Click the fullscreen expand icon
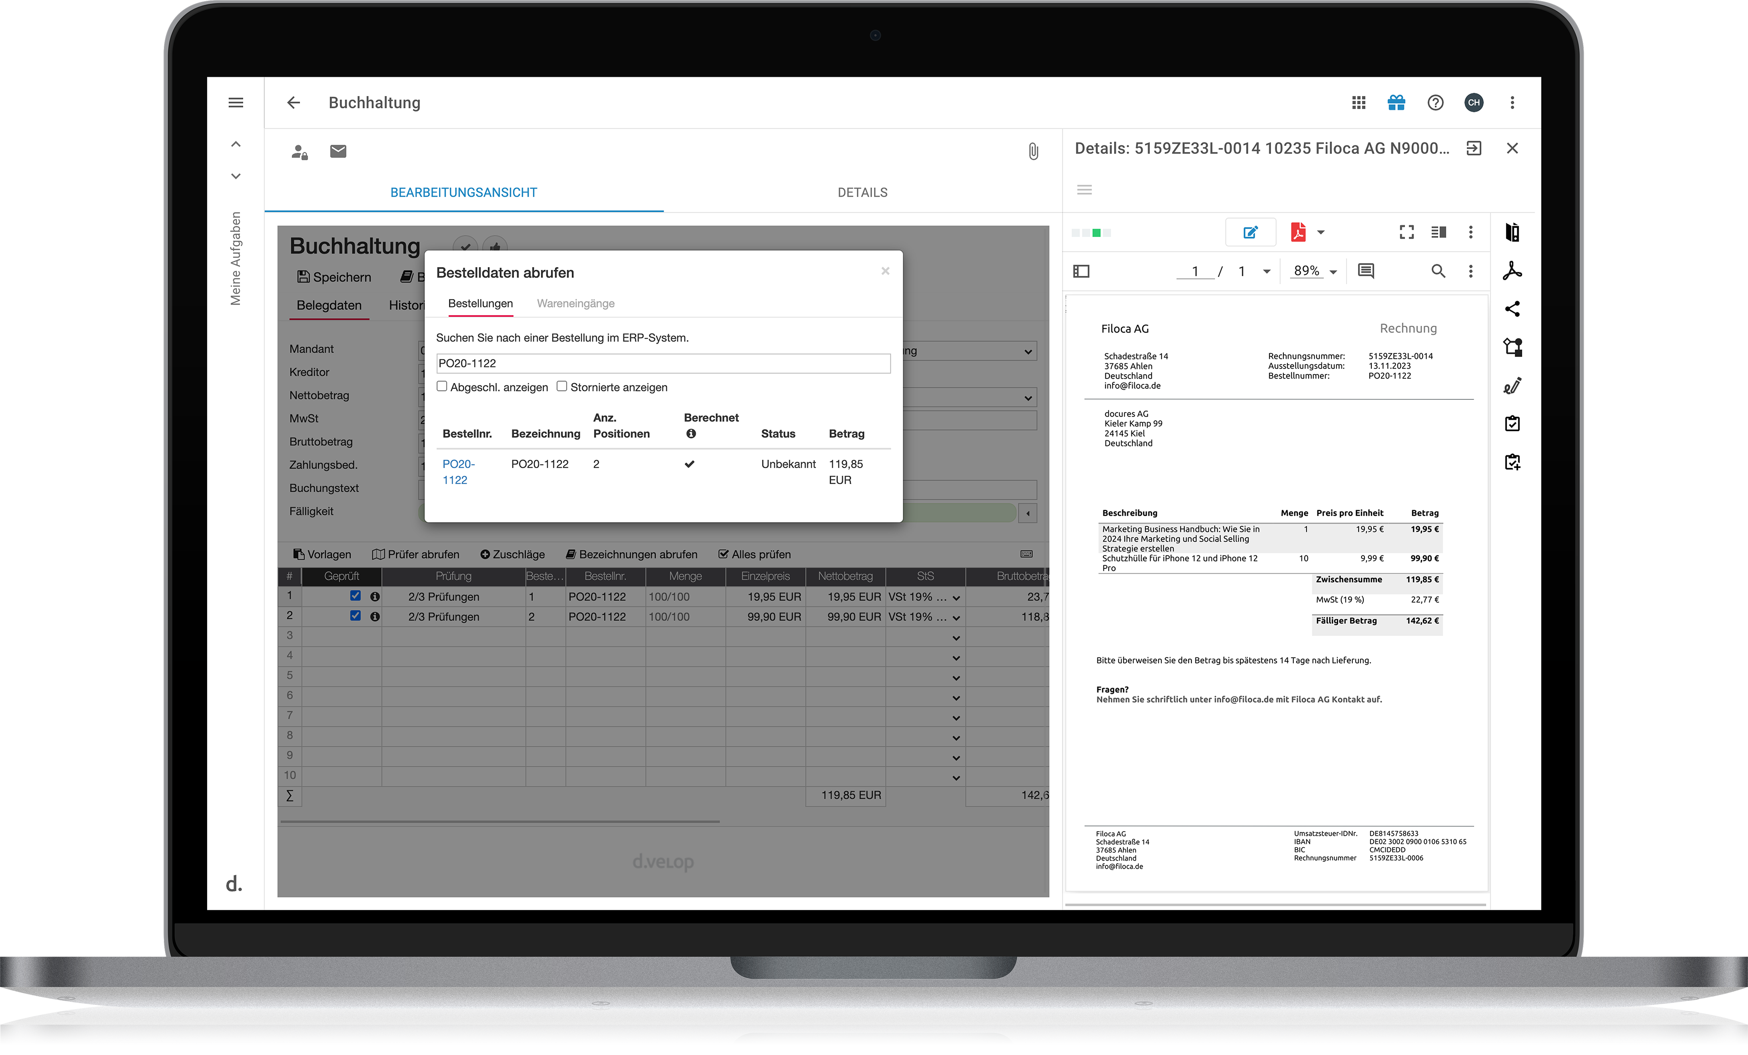Viewport: 1748px width, 1055px height. pyautogui.click(x=1406, y=232)
